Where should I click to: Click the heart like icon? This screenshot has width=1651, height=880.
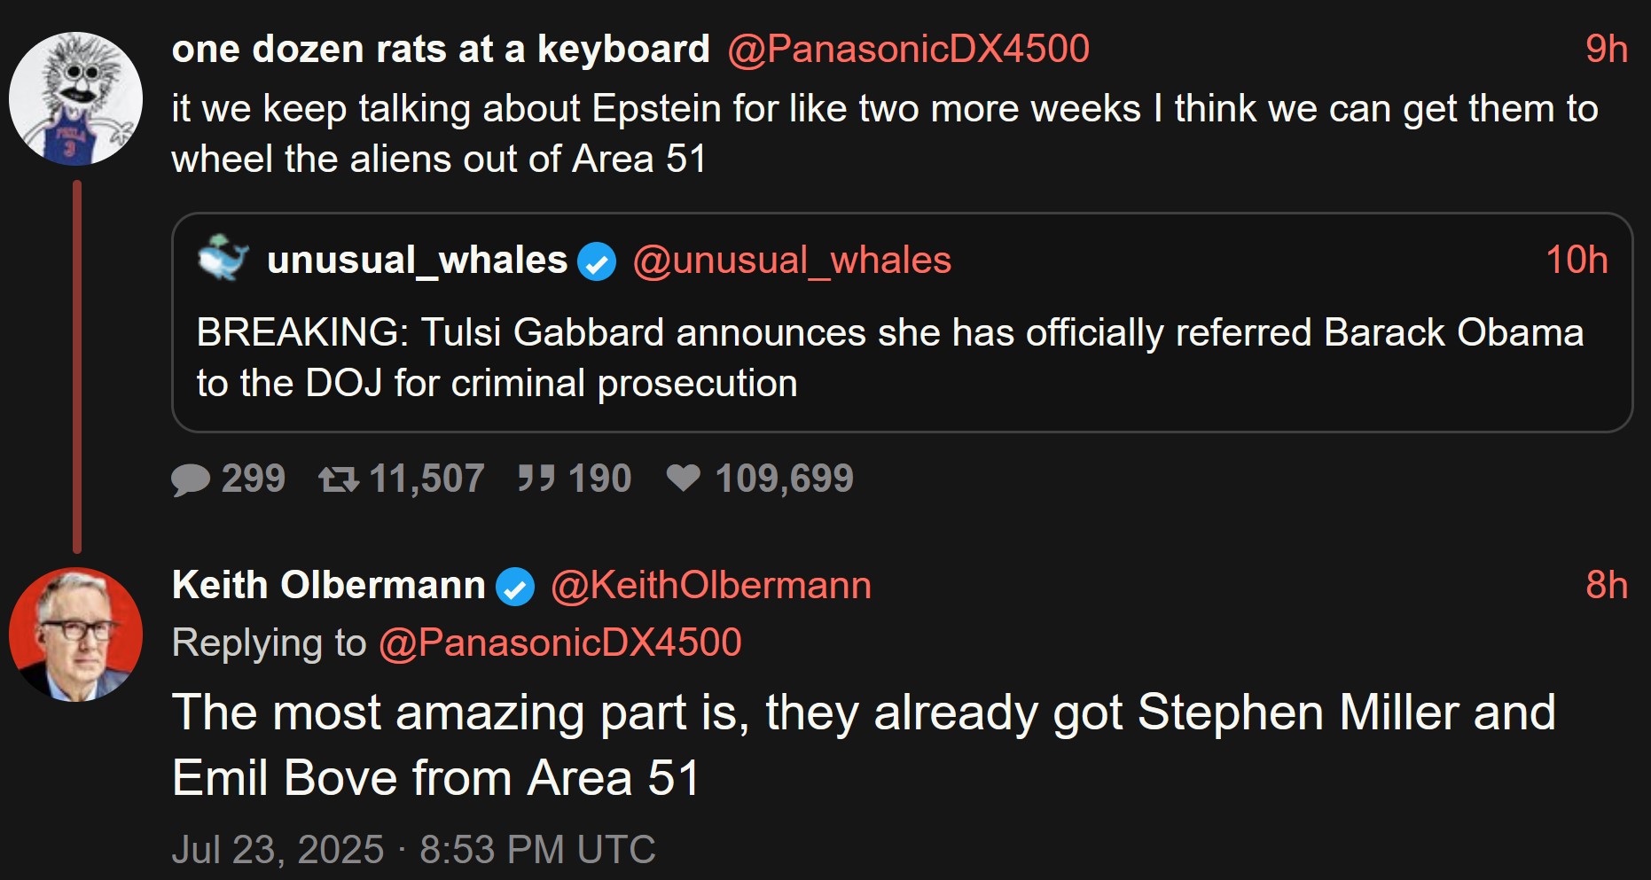click(683, 478)
